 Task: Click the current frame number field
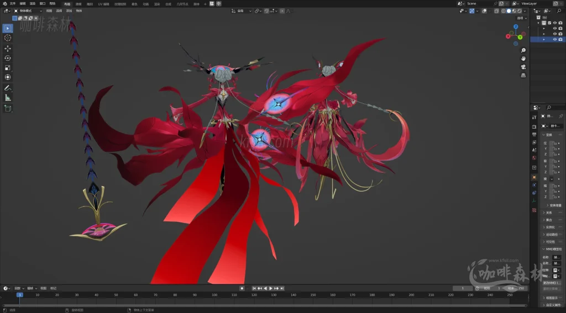click(x=463, y=289)
